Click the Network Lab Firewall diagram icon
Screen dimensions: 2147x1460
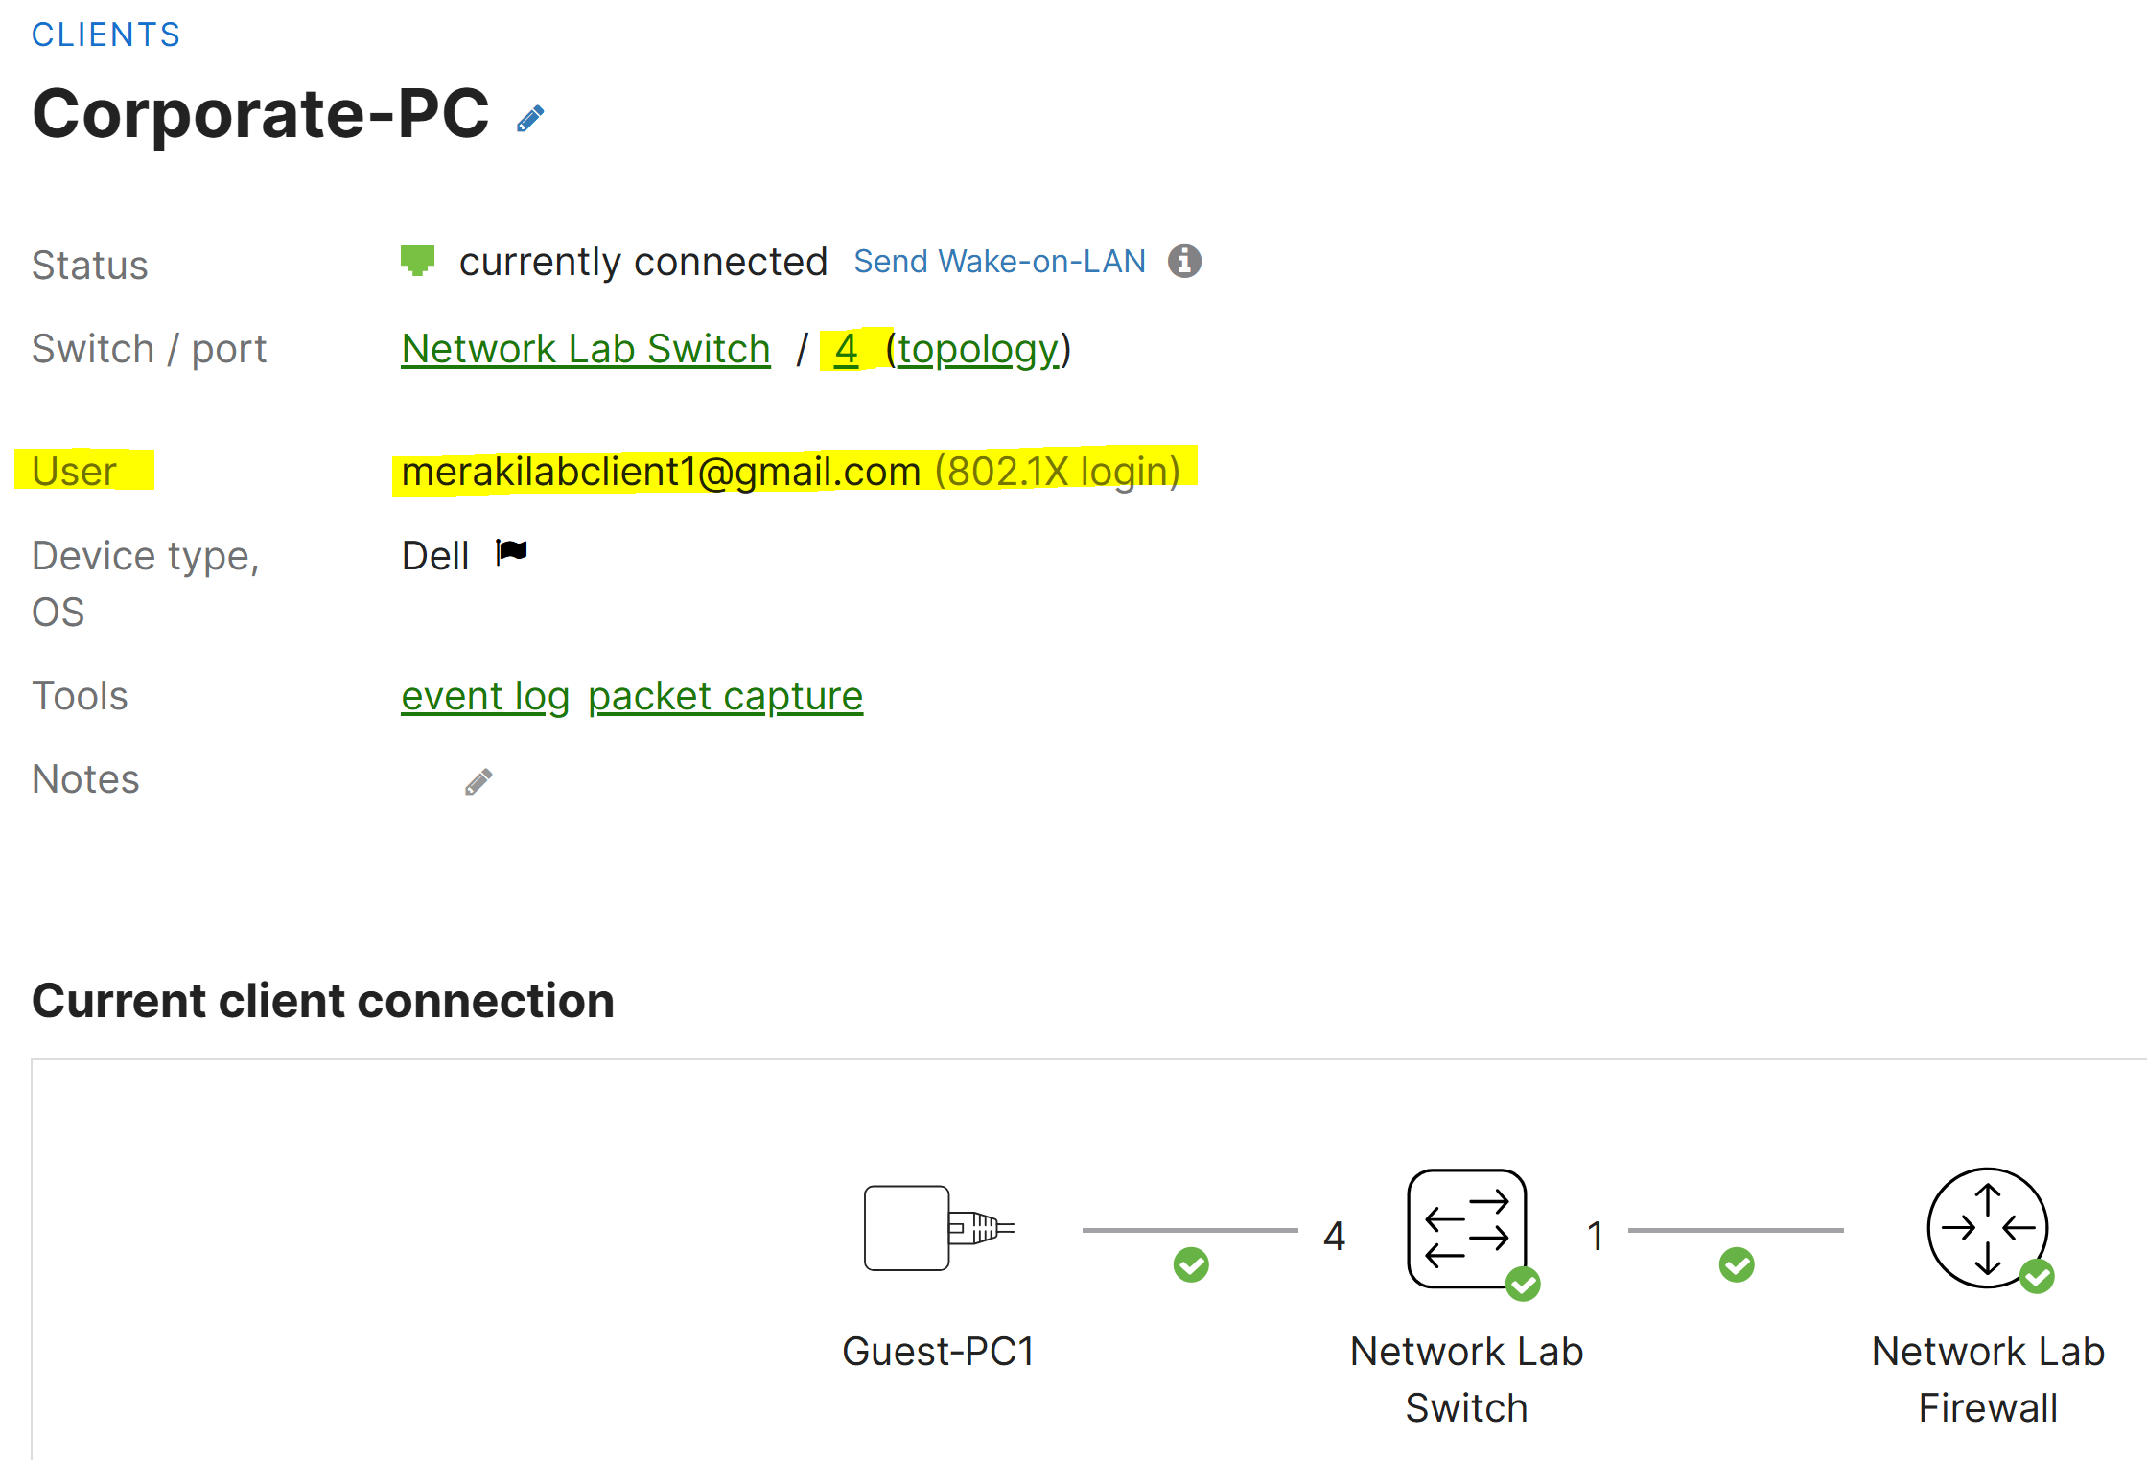pos(1988,1228)
